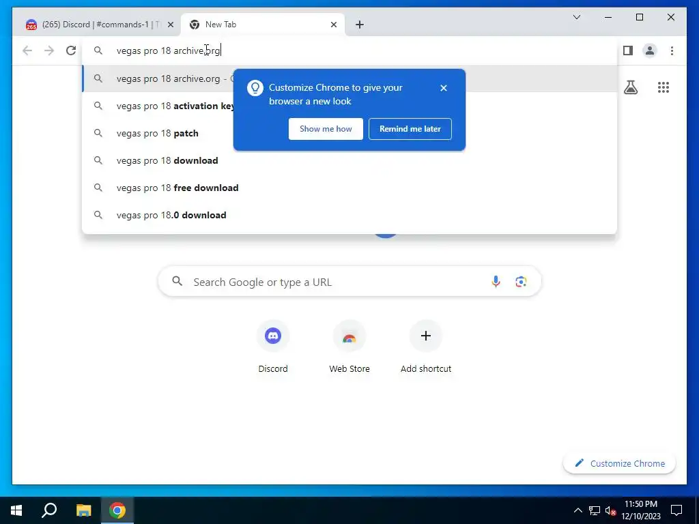699x524 pixels.
Task: Open the Chrome three-dot menu
Action: (x=672, y=50)
